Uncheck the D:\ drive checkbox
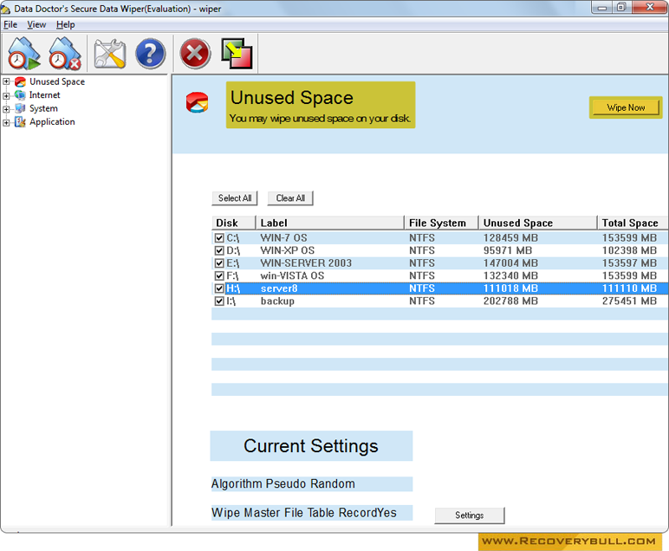 coord(219,250)
